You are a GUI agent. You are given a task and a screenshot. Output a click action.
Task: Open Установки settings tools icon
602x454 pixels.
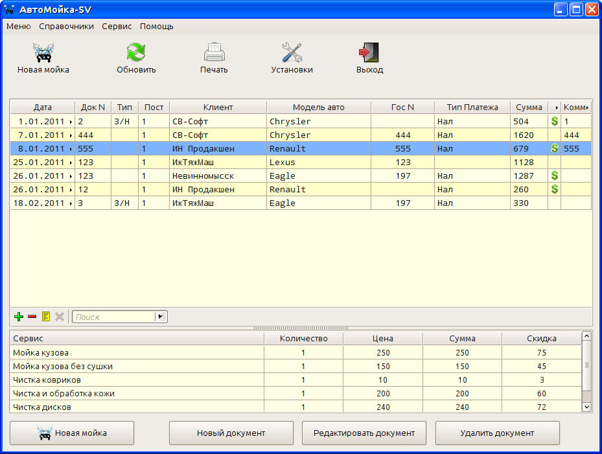tap(292, 53)
